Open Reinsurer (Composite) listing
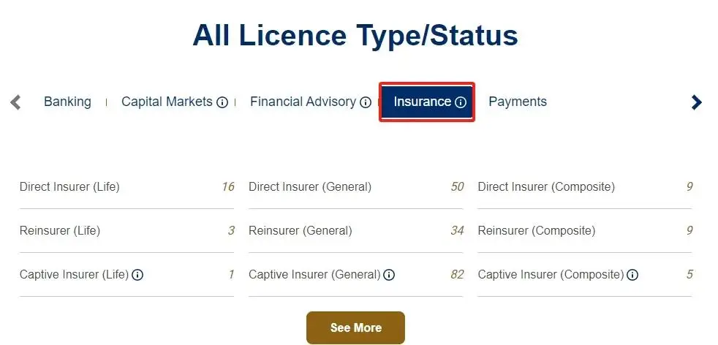The width and height of the screenshot is (718, 345). [x=537, y=230]
